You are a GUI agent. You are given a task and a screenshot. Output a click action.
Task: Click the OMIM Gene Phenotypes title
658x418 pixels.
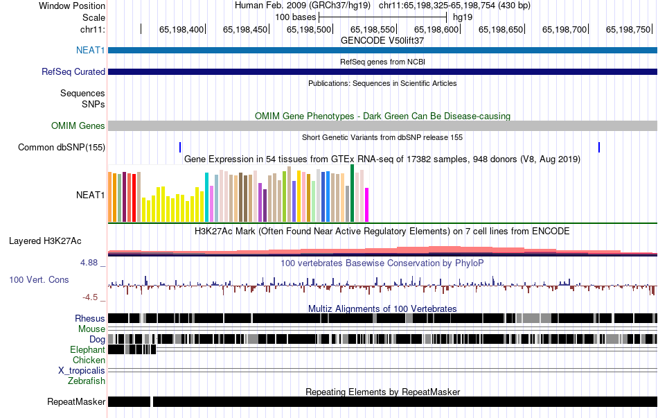[383, 116]
